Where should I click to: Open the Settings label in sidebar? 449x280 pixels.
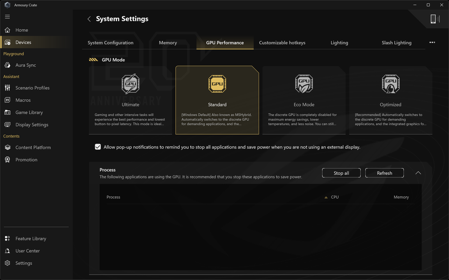click(x=24, y=263)
